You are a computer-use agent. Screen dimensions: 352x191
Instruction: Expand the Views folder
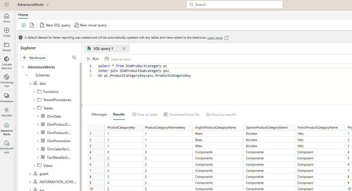(34, 166)
